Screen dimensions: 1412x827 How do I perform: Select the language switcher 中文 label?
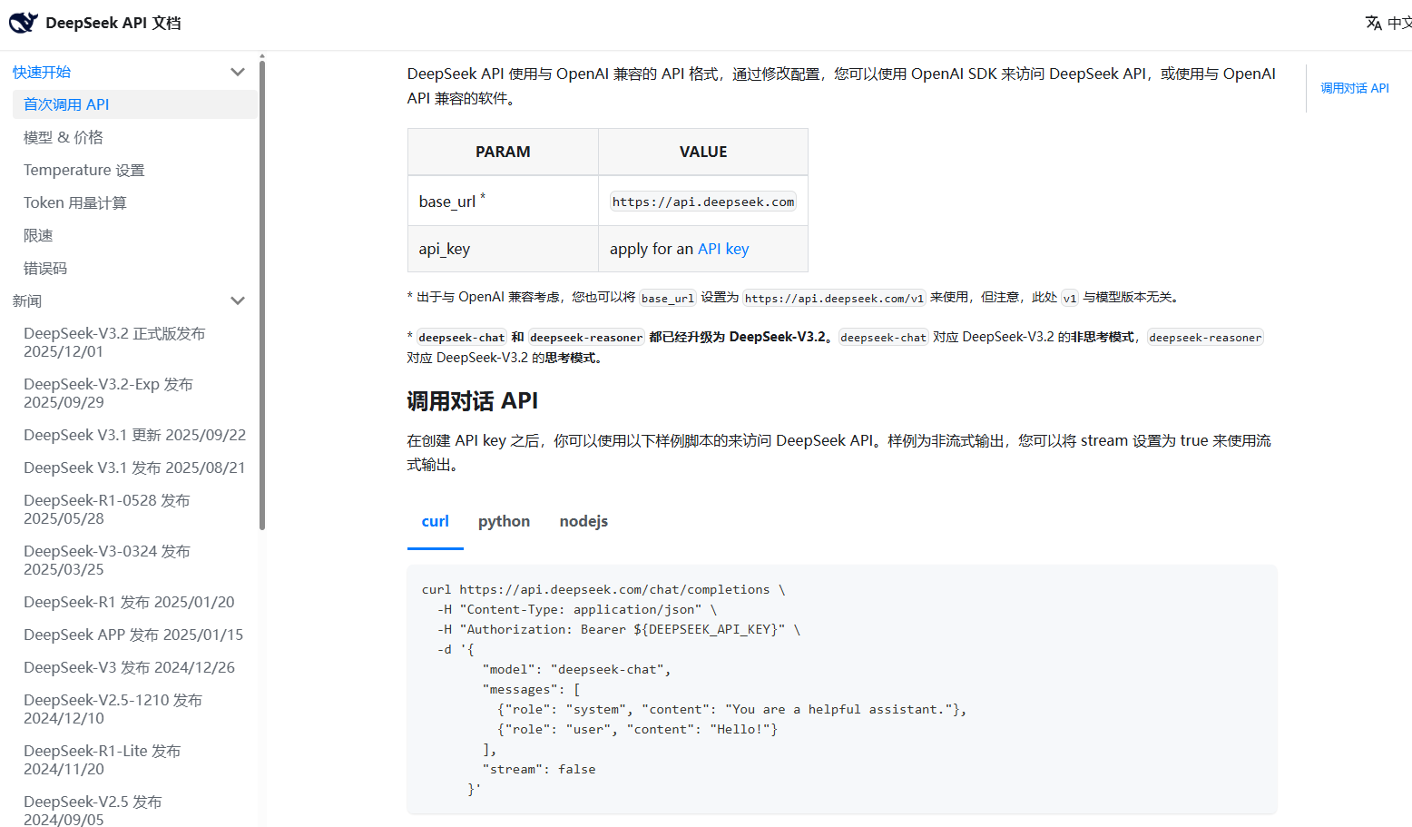pos(1399,23)
